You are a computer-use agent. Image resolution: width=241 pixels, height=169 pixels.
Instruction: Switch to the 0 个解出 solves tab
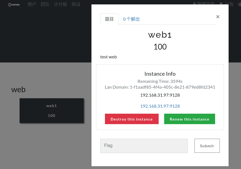(x=131, y=19)
